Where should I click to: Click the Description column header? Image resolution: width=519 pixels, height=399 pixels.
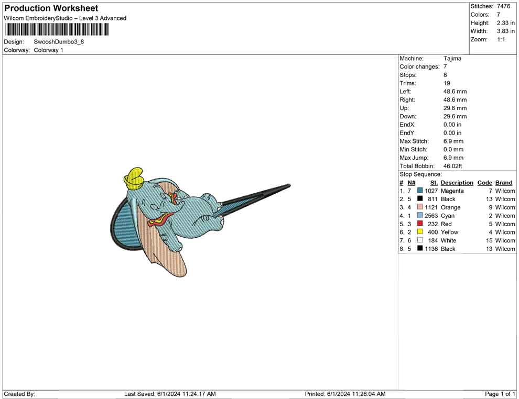[x=457, y=183]
